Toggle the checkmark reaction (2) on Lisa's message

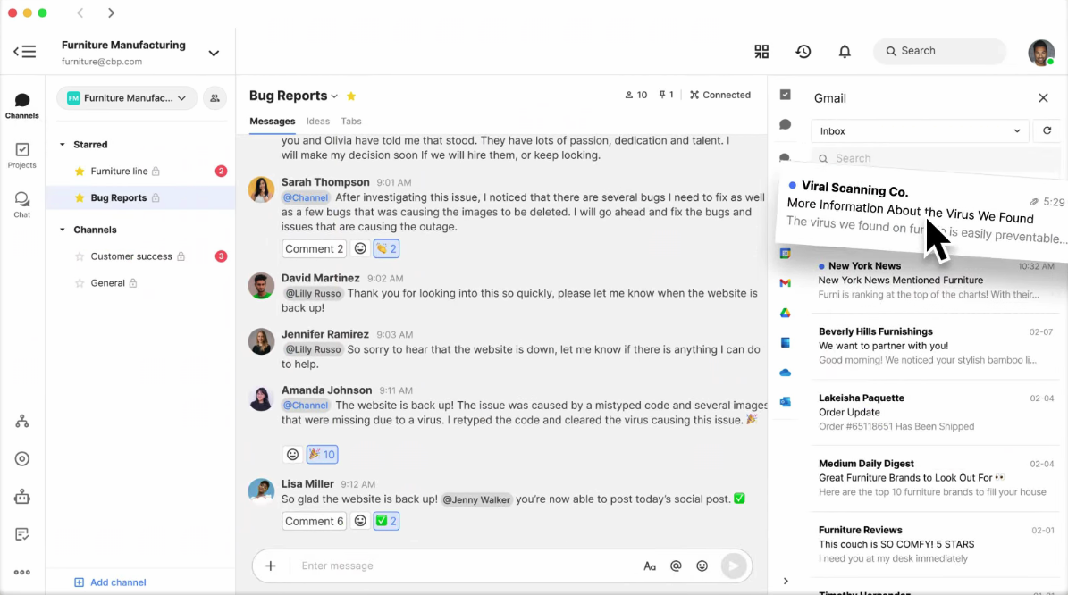[x=386, y=521]
